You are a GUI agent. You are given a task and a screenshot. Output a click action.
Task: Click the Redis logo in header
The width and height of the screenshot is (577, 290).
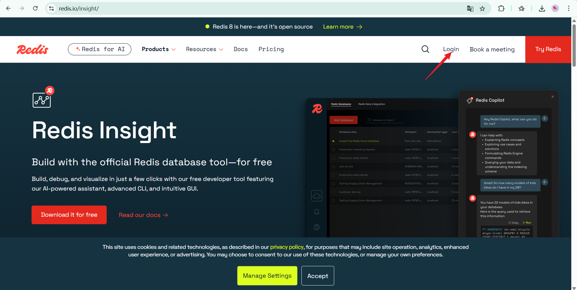32,49
